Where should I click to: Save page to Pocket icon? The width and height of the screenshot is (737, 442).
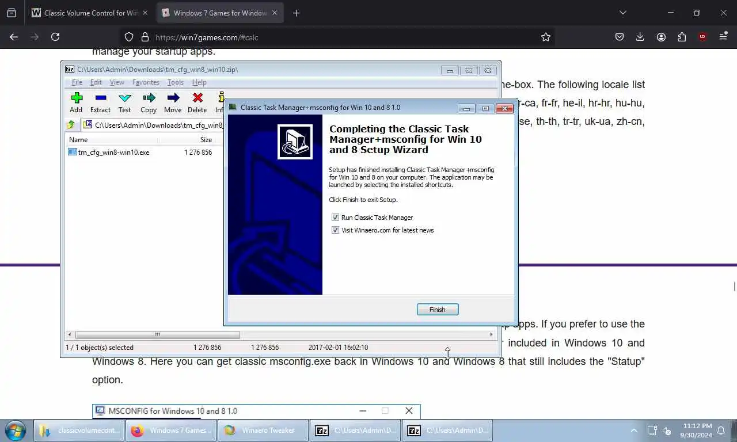[x=620, y=37]
